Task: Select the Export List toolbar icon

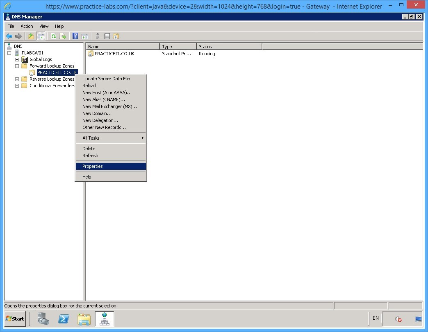Action: pyautogui.click(x=63, y=36)
